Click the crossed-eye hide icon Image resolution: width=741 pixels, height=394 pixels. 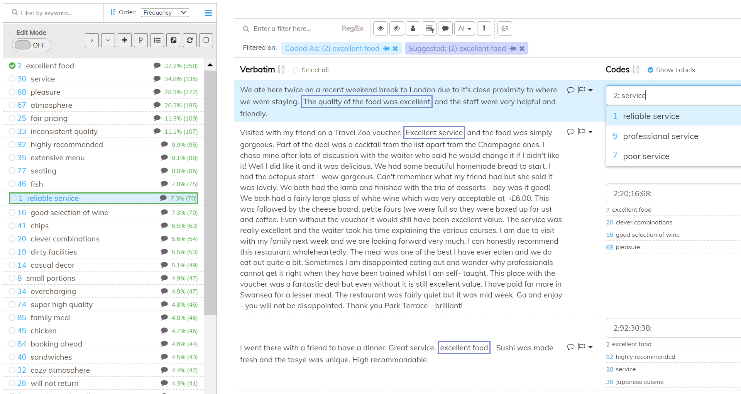click(x=397, y=28)
